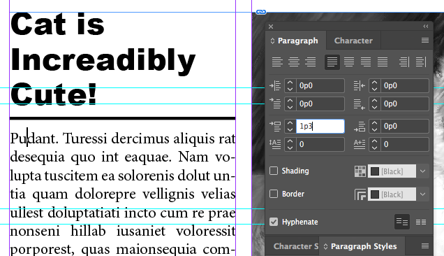Open the Border color dropdown

tap(423, 194)
